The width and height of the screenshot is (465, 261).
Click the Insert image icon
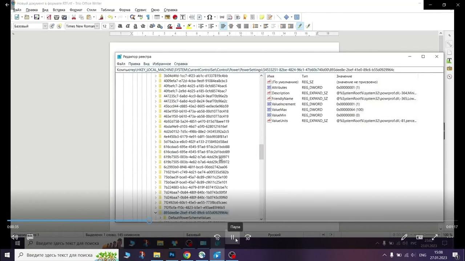(x=167, y=17)
